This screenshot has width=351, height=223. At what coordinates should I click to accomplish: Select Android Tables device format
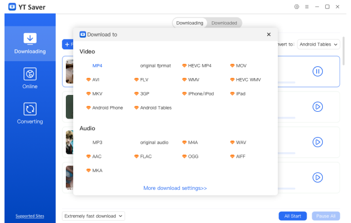pyautogui.click(x=153, y=108)
